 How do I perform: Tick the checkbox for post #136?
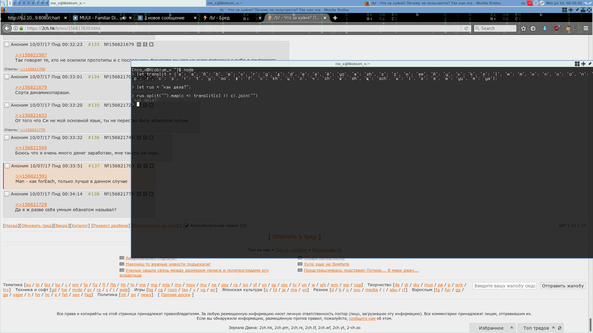click(7, 138)
